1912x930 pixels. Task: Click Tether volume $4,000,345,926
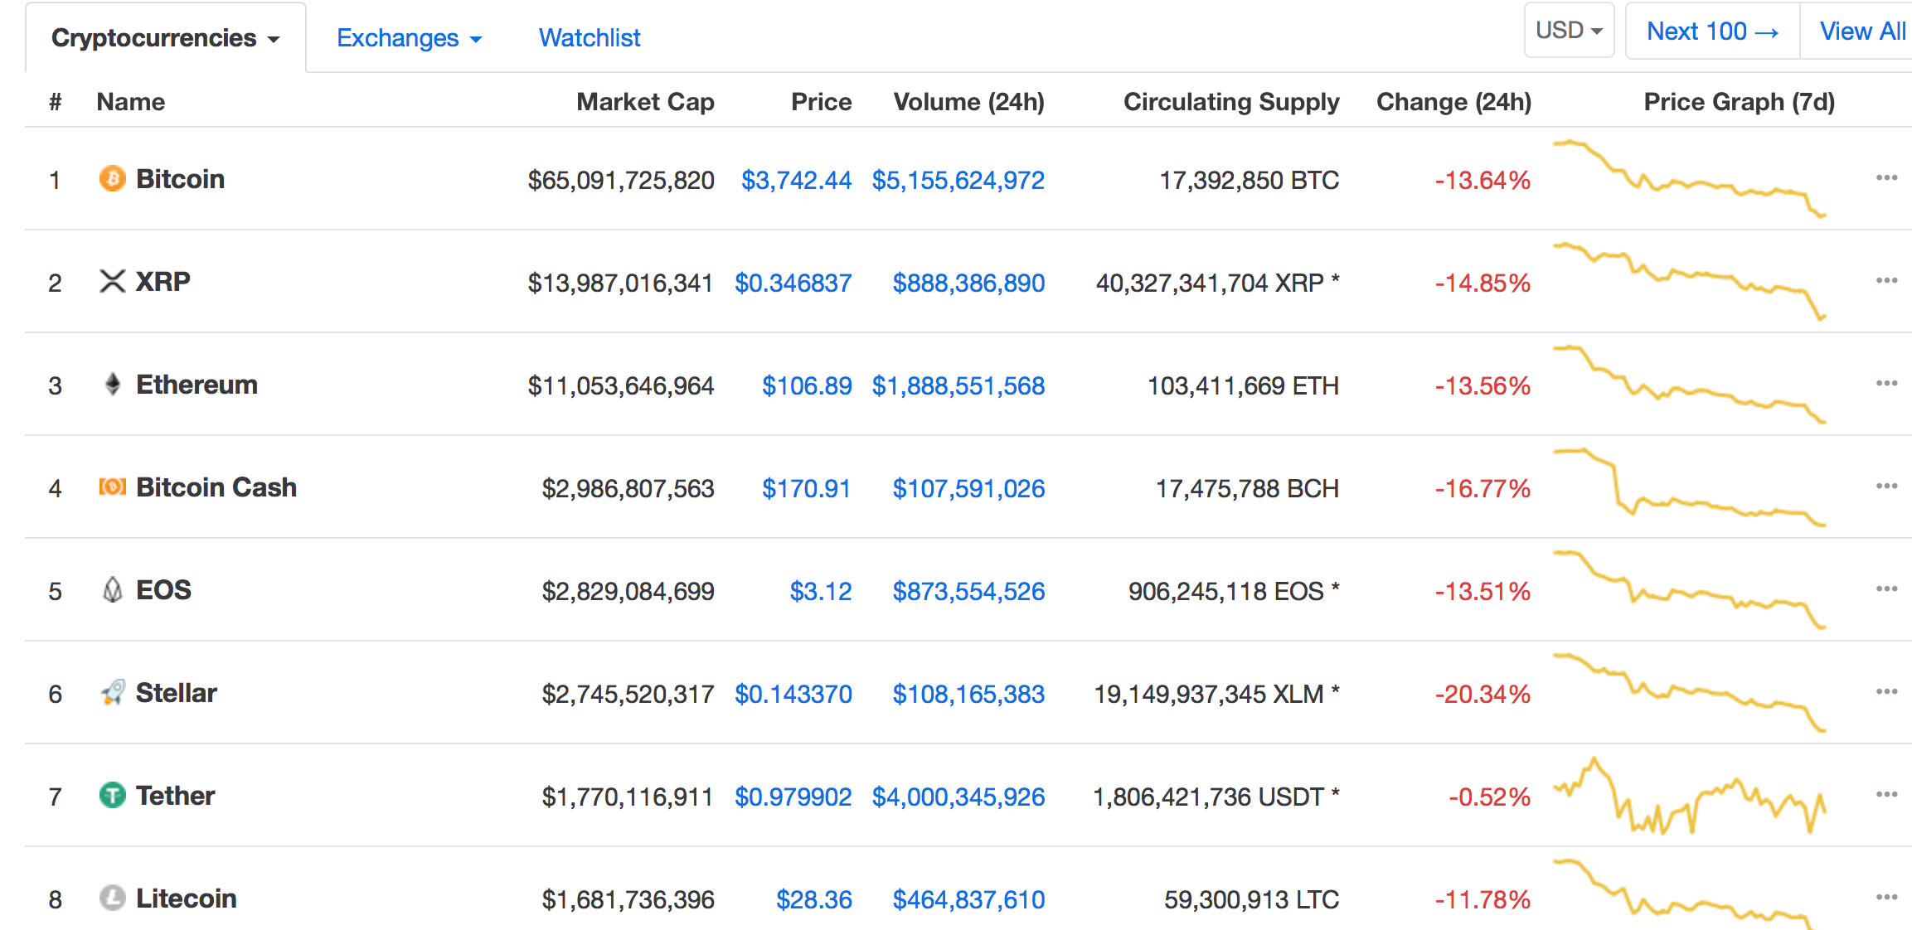coord(958,797)
